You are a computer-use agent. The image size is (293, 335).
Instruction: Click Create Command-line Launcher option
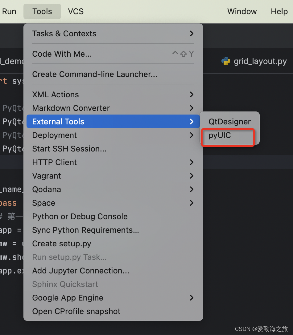point(95,74)
